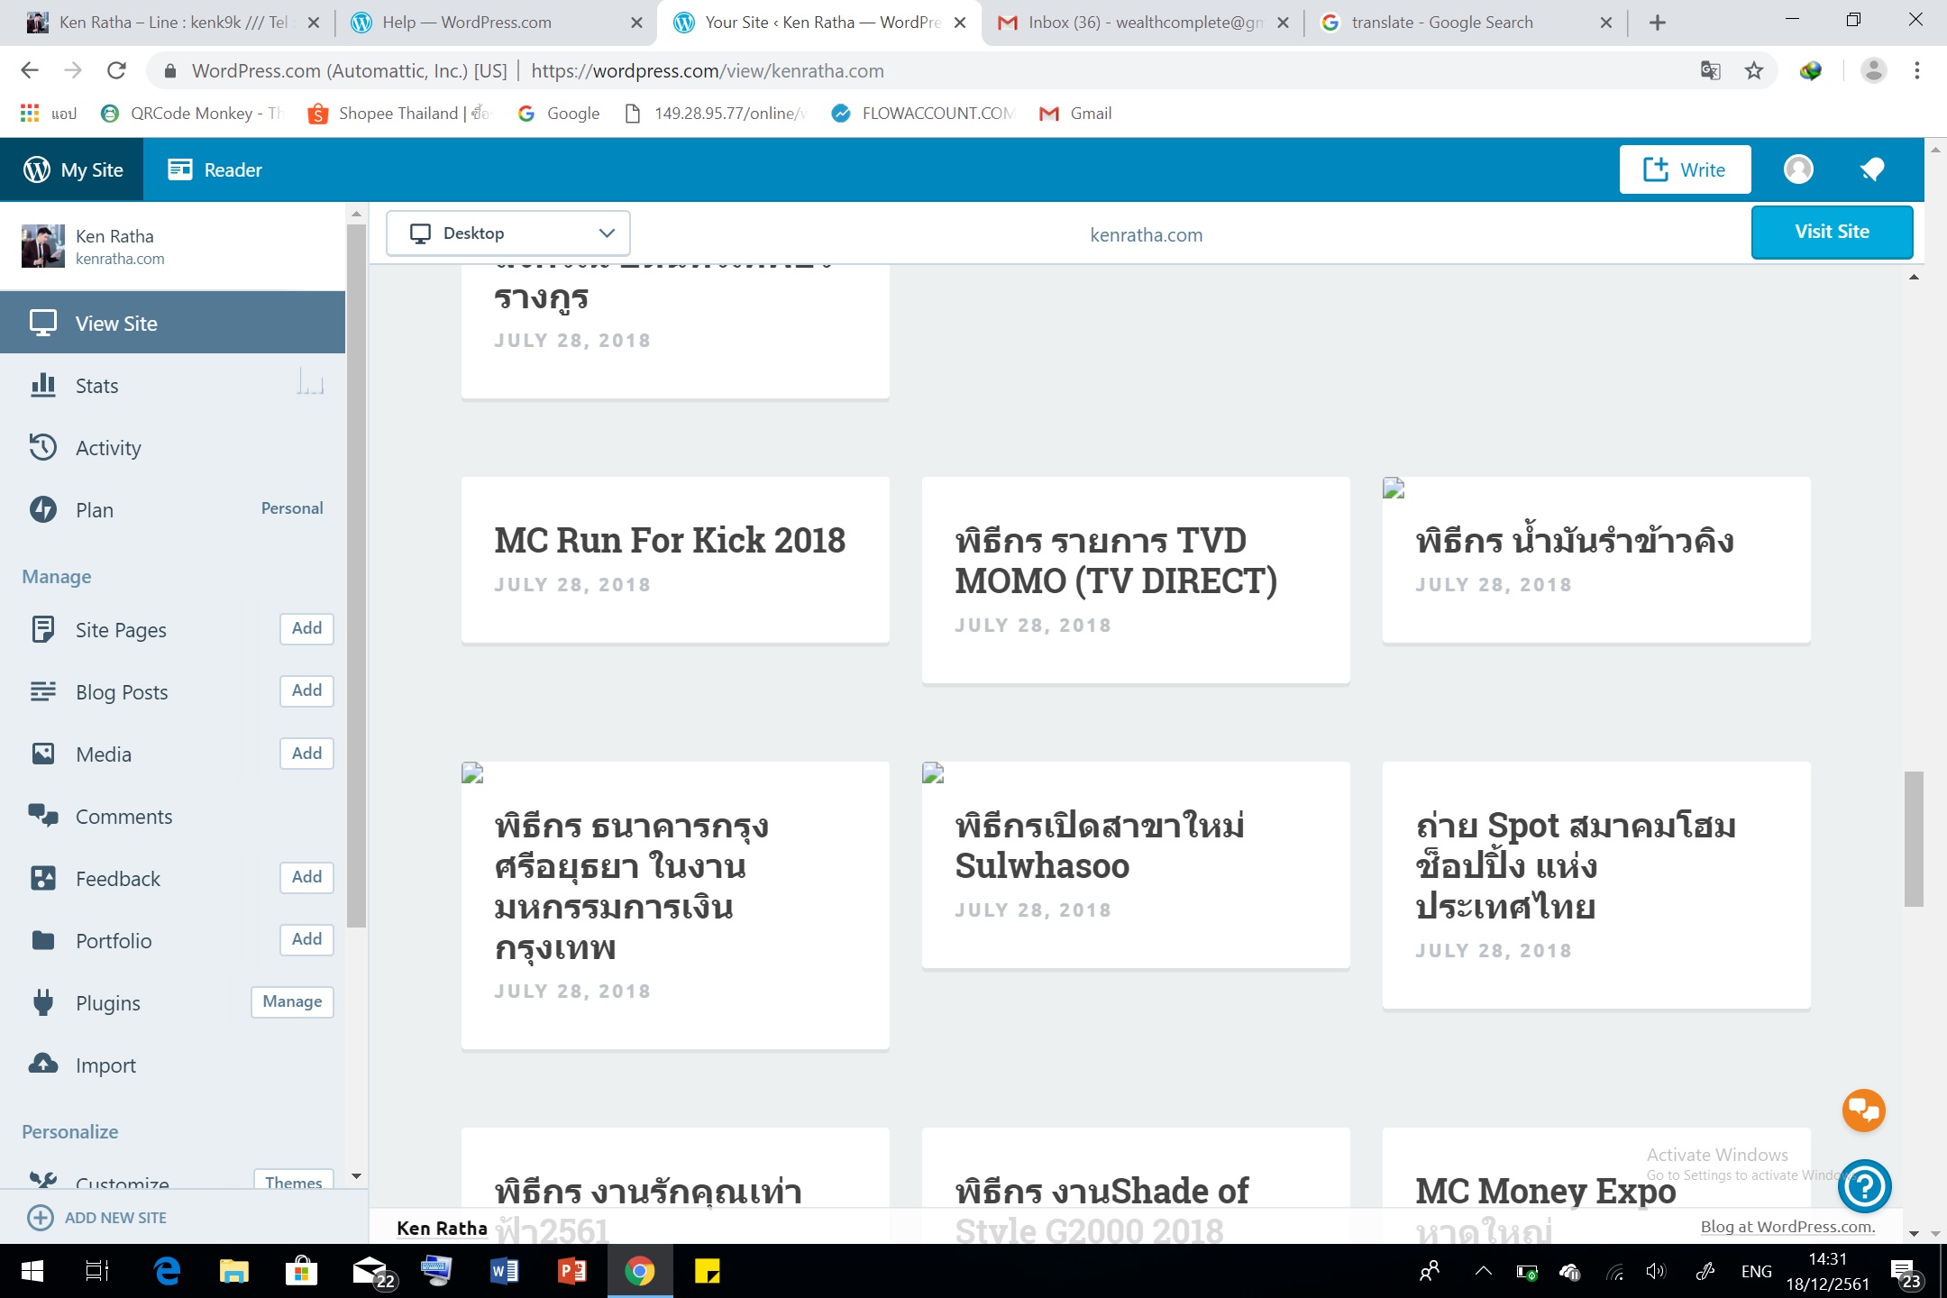
Task: Click the browser address bar URL
Action: pyautogui.click(x=707, y=71)
